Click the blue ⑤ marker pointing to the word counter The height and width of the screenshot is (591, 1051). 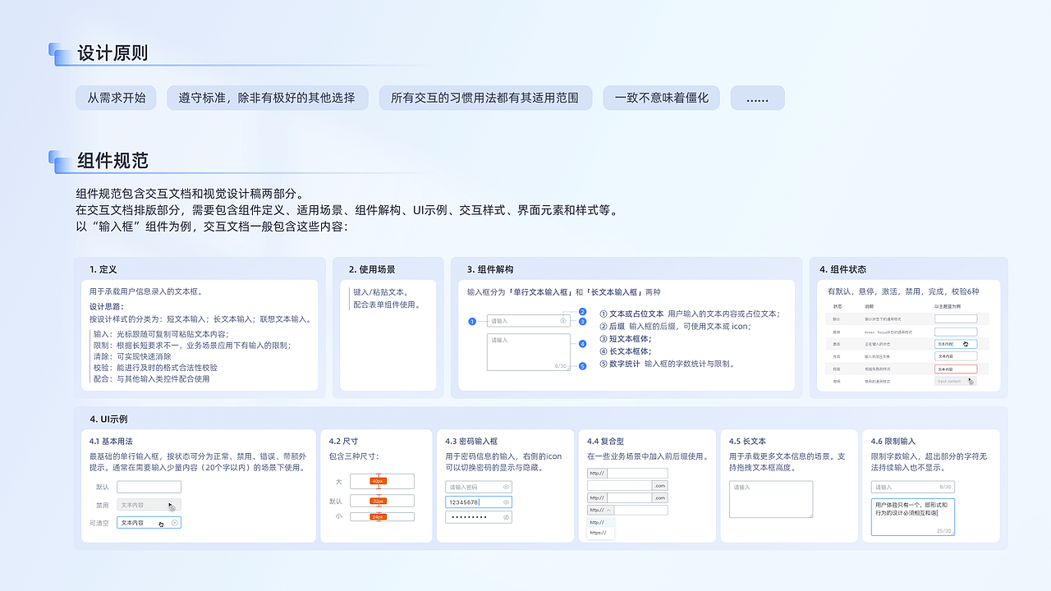(x=582, y=366)
